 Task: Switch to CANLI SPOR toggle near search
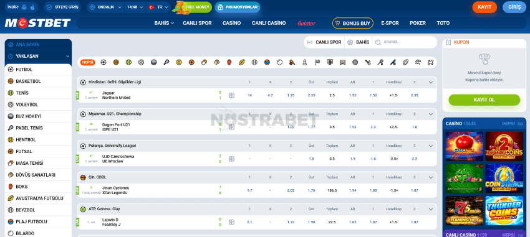[x=324, y=42]
